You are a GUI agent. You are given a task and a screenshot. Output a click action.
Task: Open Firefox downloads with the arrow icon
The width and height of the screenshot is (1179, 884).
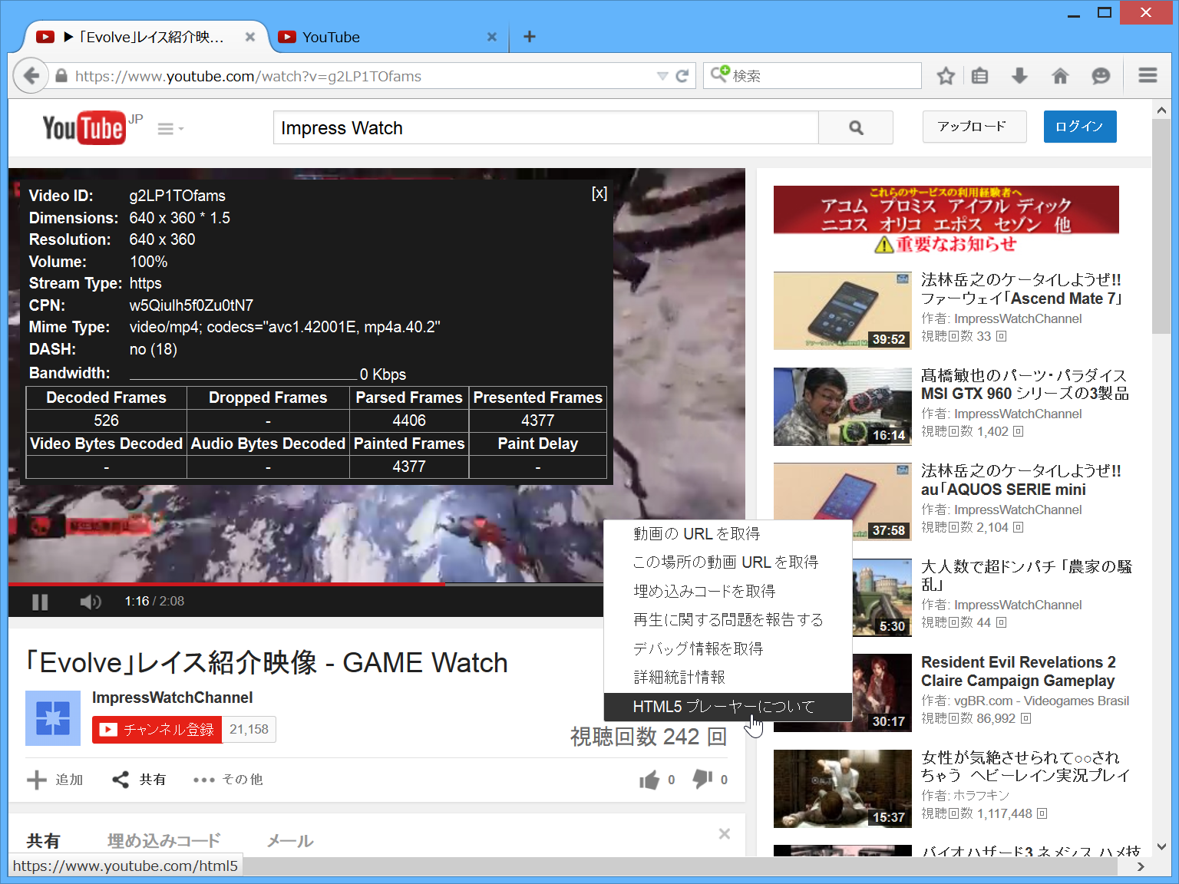click(x=1019, y=75)
